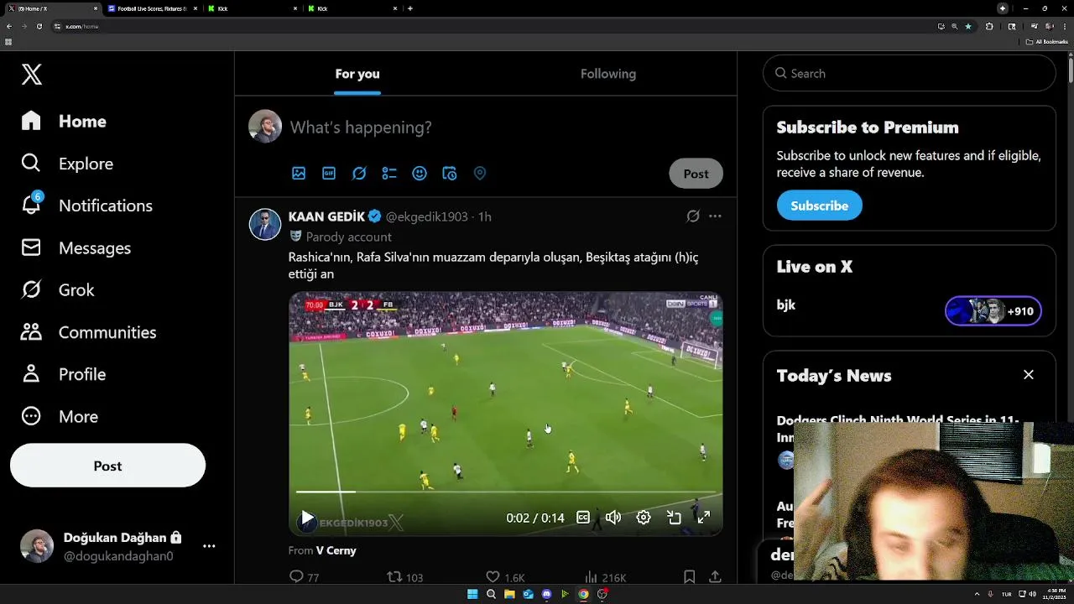Click the Search input field
Screen dimensions: 1074x604
(909, 74)
